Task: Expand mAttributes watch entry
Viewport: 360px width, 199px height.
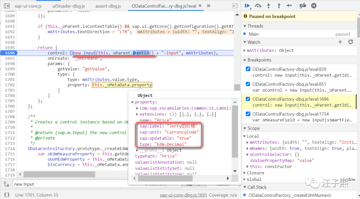Action: 245,50
